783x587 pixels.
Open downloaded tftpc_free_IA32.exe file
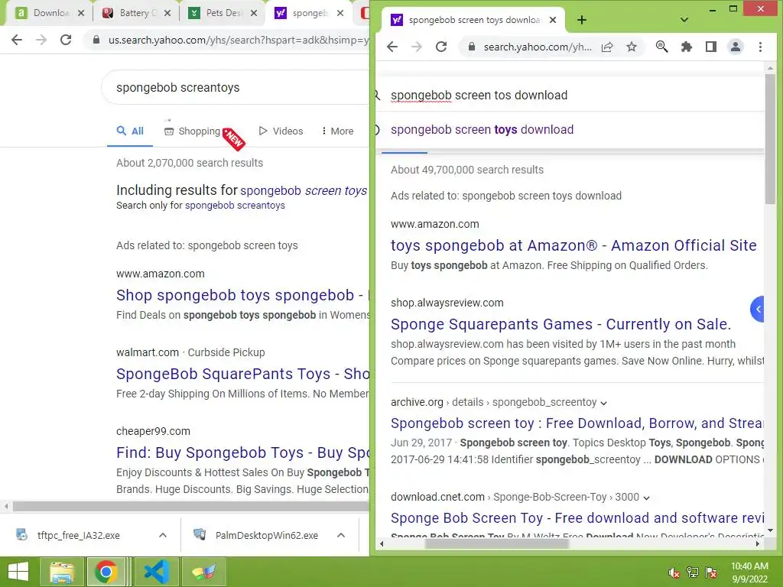(x=79, y=535)
